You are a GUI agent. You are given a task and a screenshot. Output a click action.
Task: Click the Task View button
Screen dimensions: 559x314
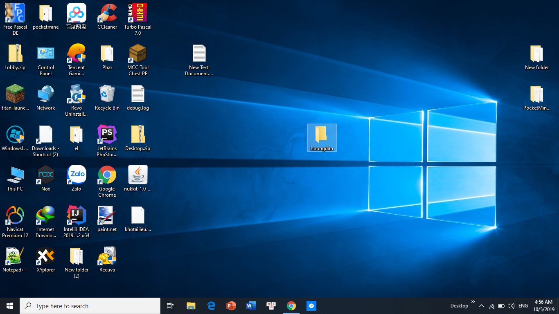click(x=170, y=306)
